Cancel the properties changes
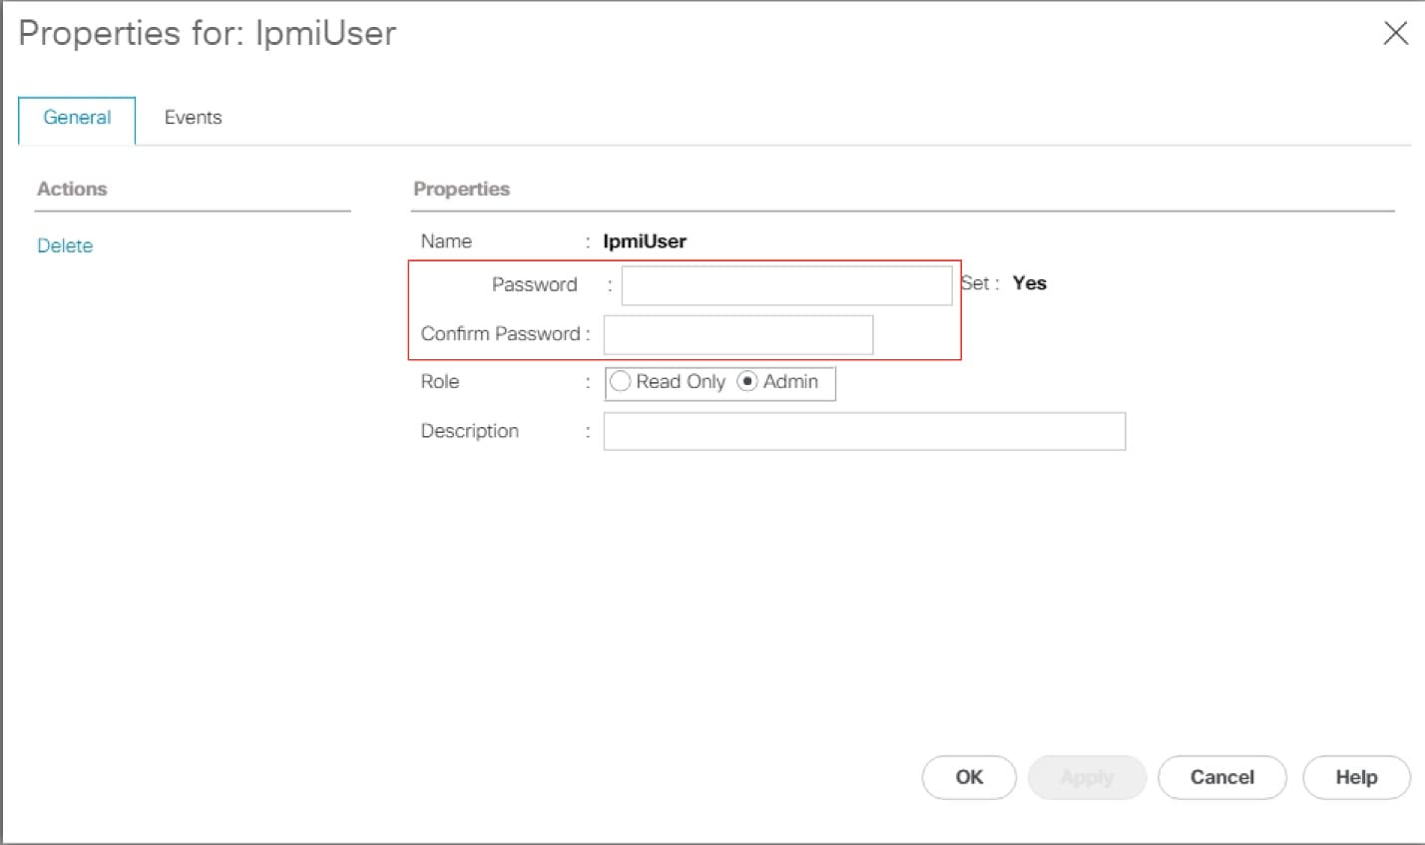The width and height of the screenshot is (1425, 845). (x=1221, y=777)
